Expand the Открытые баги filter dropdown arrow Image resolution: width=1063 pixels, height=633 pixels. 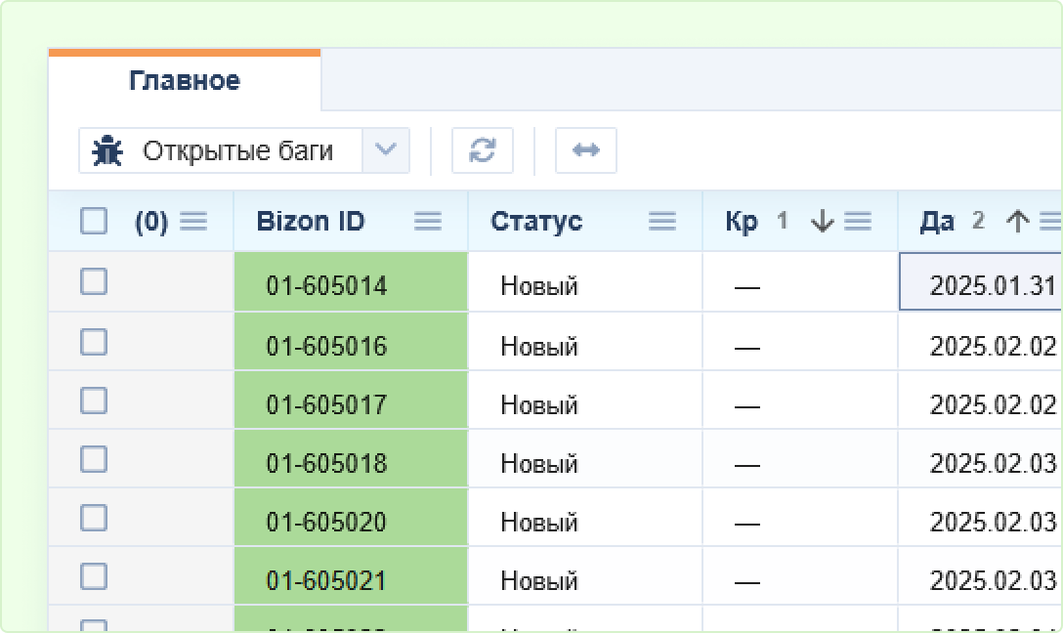[x=386, y=150]
